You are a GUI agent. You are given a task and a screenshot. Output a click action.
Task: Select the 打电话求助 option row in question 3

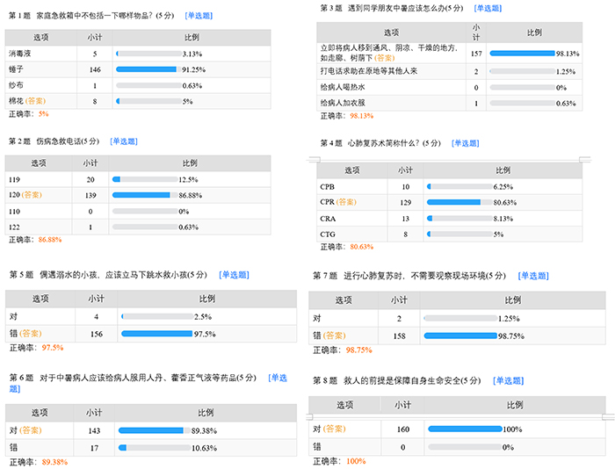click(379, 71)
